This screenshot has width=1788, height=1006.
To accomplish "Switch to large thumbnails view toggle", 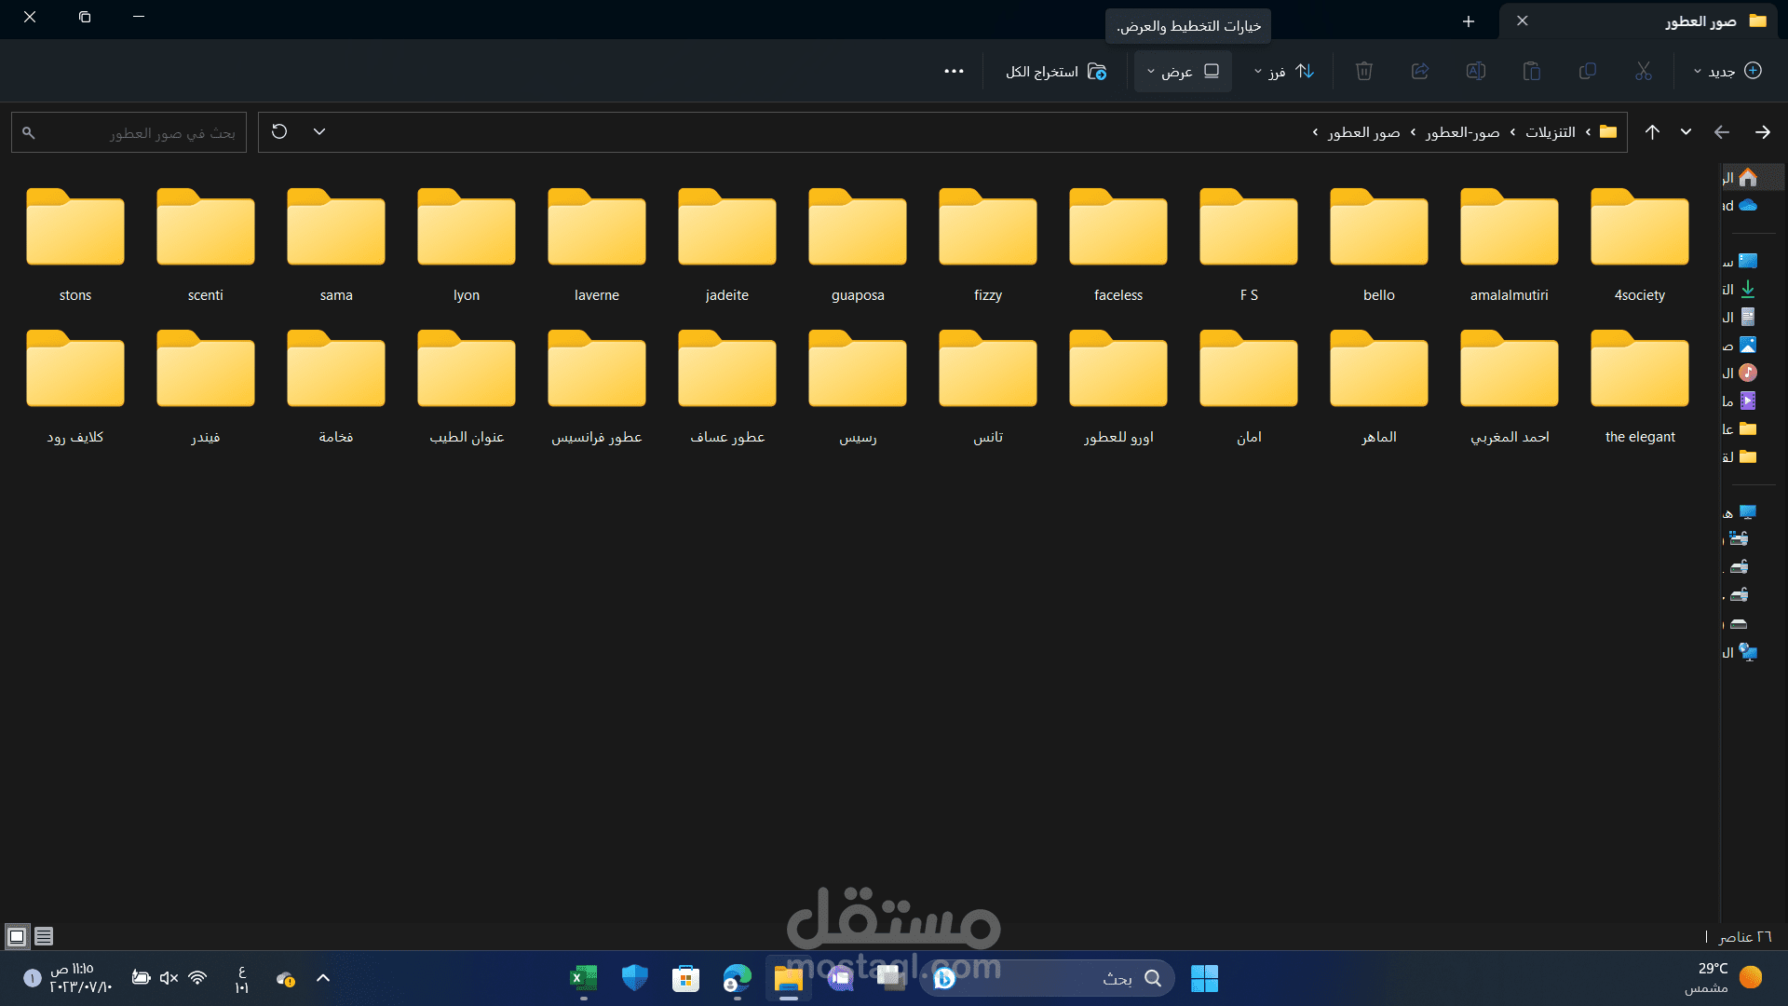I will (x=17, y=936).
